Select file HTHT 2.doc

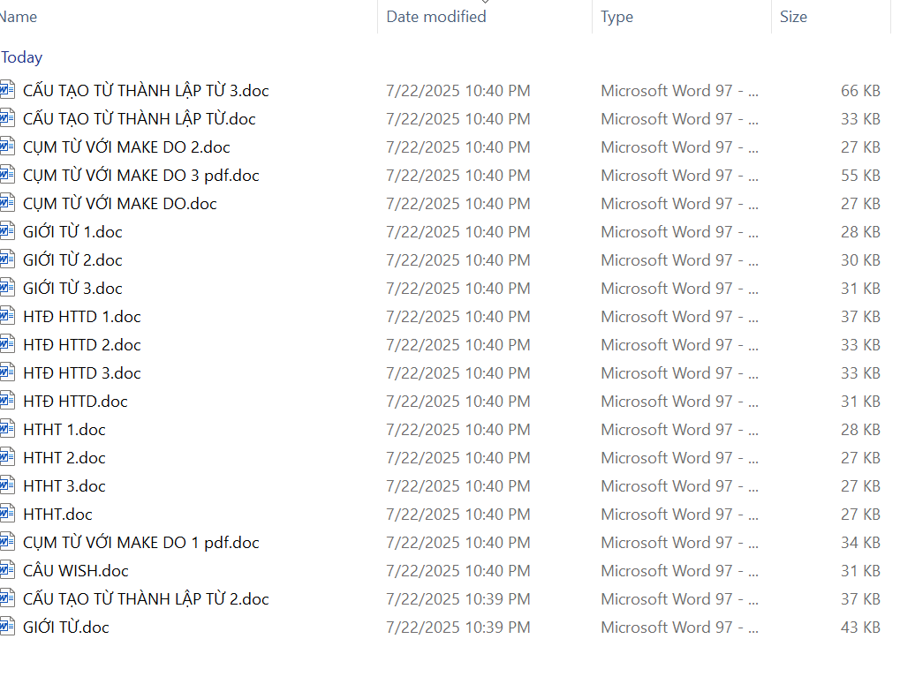[64, 458]
